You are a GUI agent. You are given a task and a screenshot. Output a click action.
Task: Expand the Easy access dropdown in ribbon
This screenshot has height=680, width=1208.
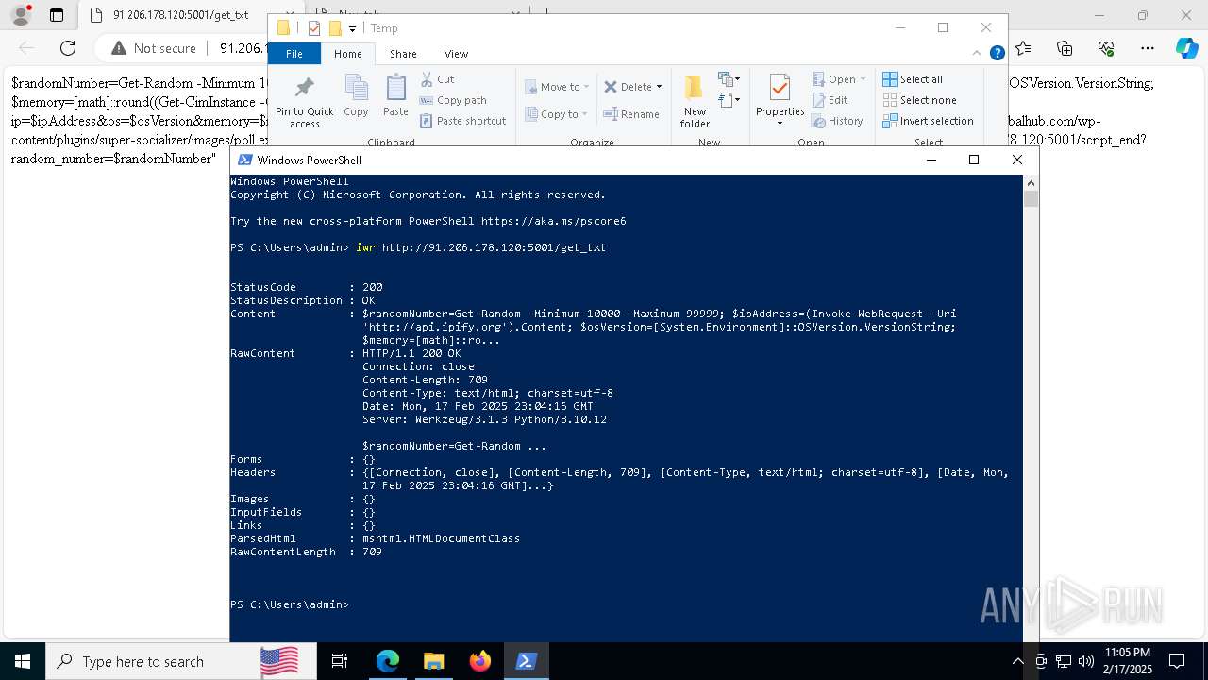click(729, 100)
